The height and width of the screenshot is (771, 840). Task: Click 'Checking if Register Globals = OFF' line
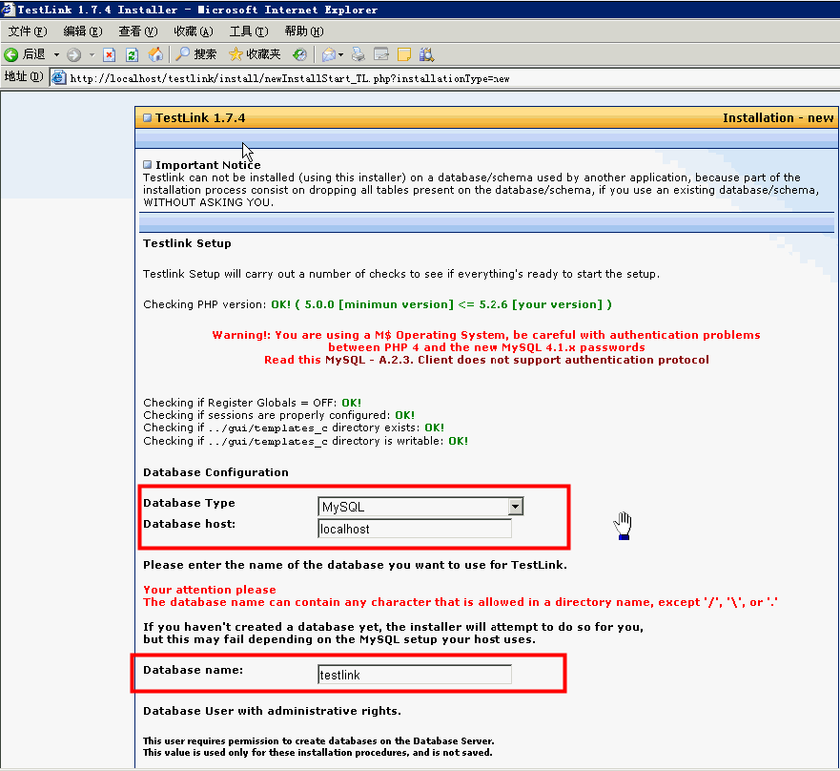(x=252, y=403)
